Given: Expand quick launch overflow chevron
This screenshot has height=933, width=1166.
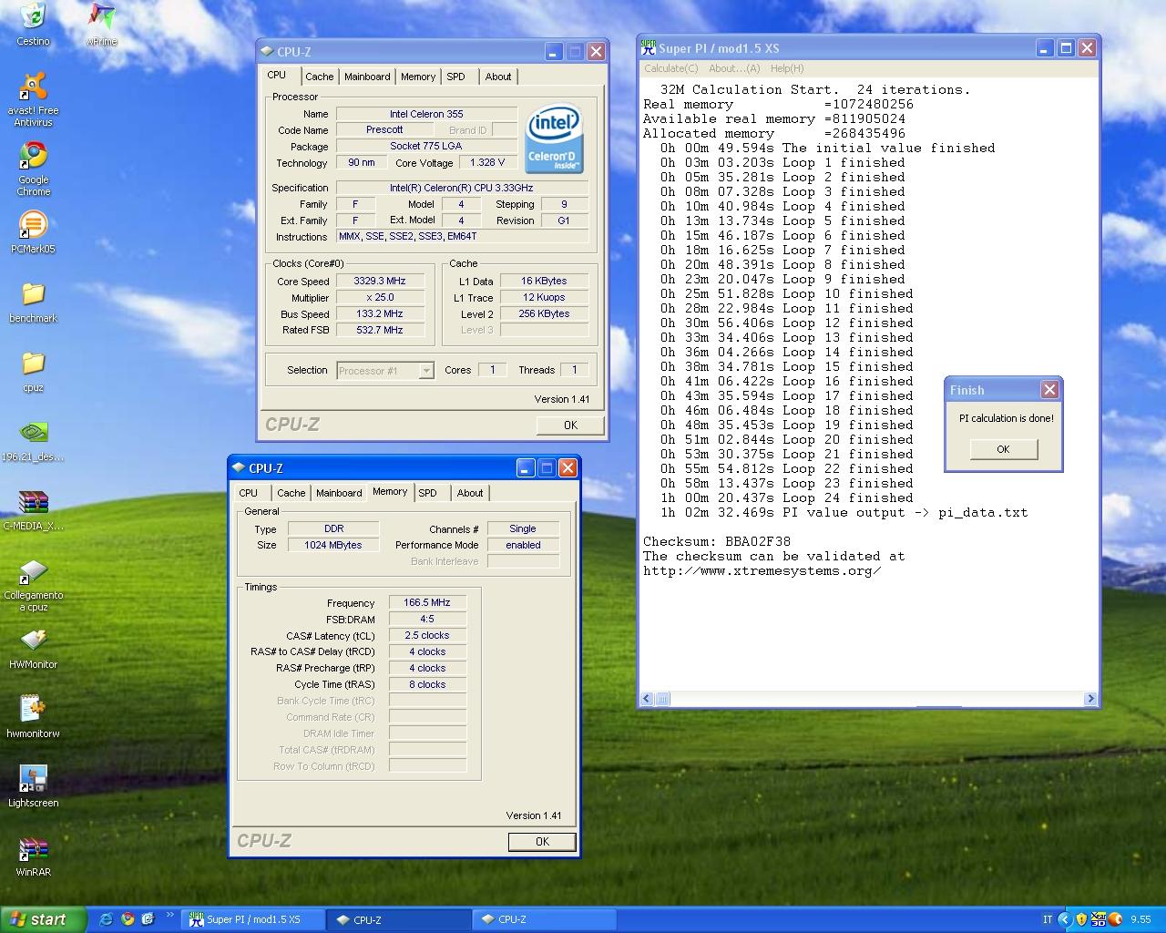Looking at the screenshot, I should click(x=169, y=916).
